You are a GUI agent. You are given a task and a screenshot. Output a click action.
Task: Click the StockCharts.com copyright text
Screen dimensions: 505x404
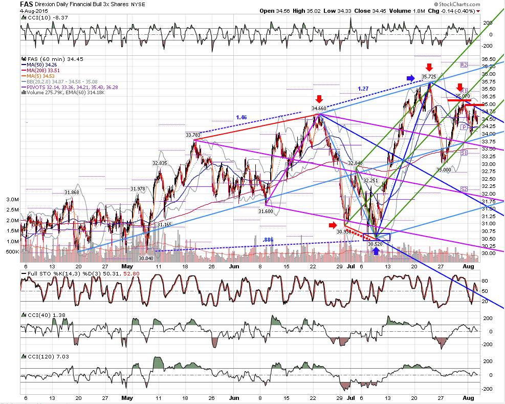(457, 4)
